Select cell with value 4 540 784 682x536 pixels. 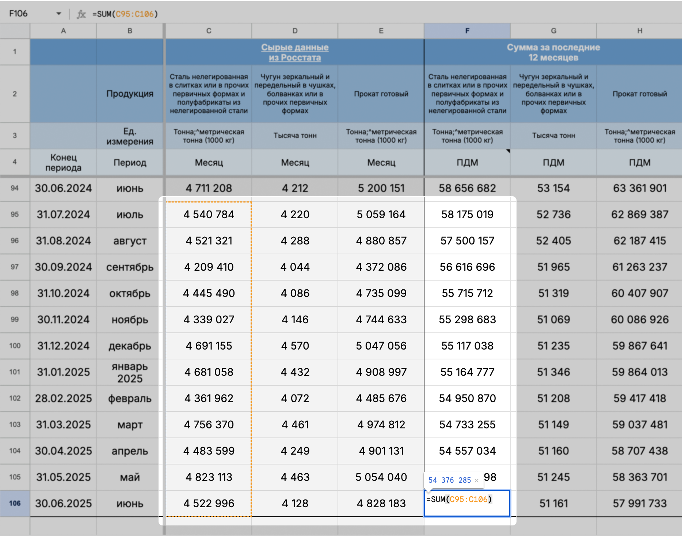(x=209, y=214)
